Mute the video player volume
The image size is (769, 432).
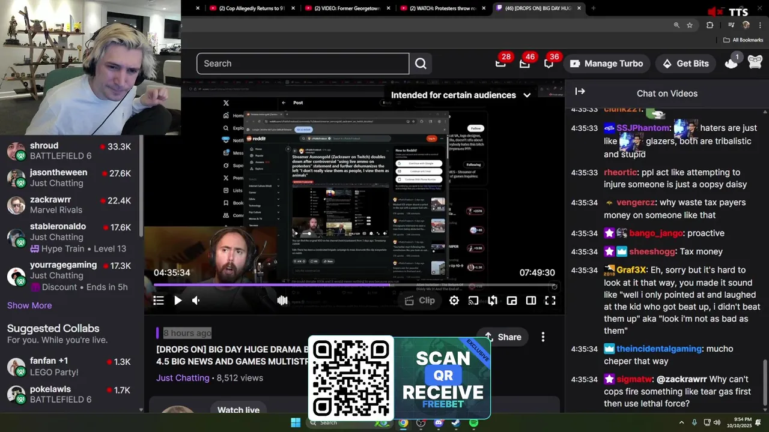(x=196, y=301)
